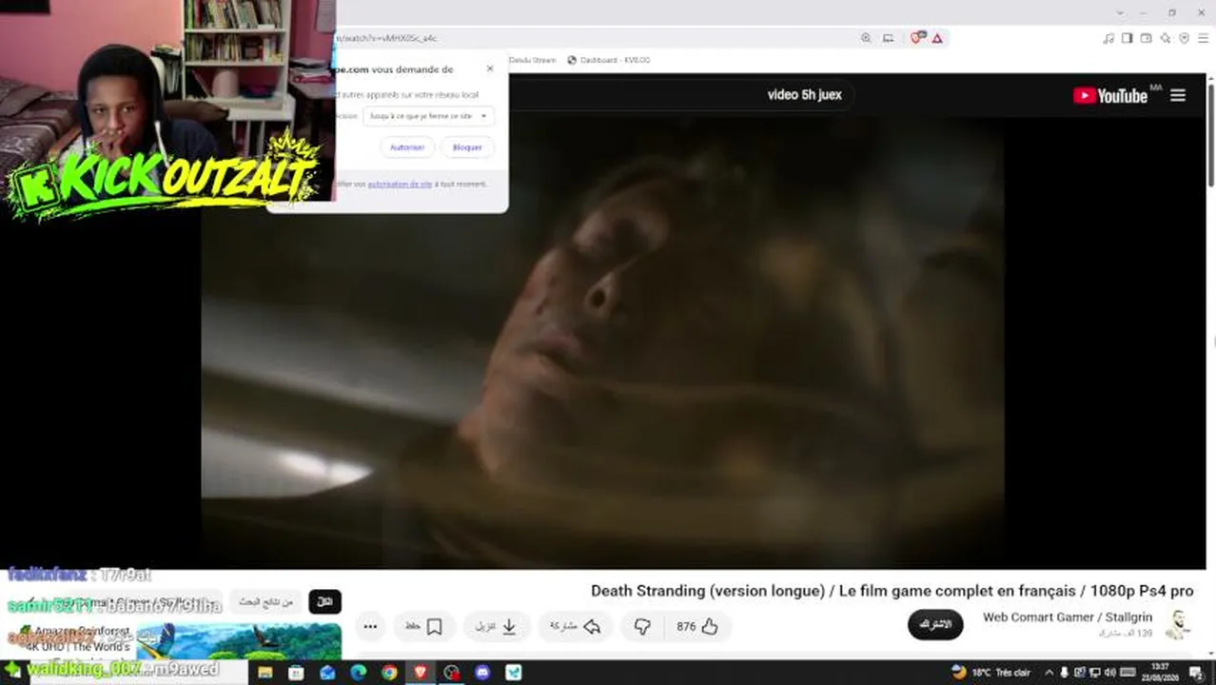Open the volume control in system tray
The width and height of the screenshot is (1216, 685).
[1109, 673]
